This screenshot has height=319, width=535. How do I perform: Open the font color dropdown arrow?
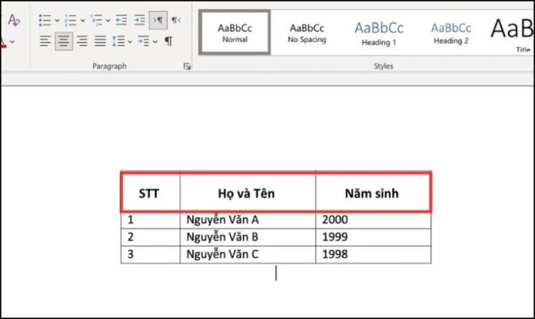click(x=12, y=41)
